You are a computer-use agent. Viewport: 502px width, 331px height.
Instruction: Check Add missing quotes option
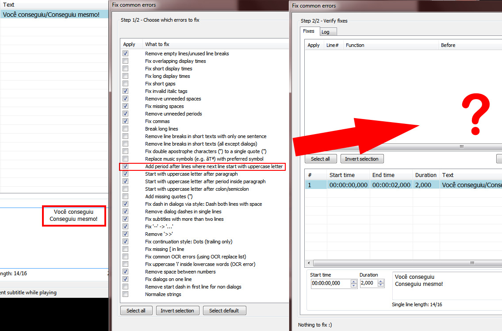pos(126,196)
